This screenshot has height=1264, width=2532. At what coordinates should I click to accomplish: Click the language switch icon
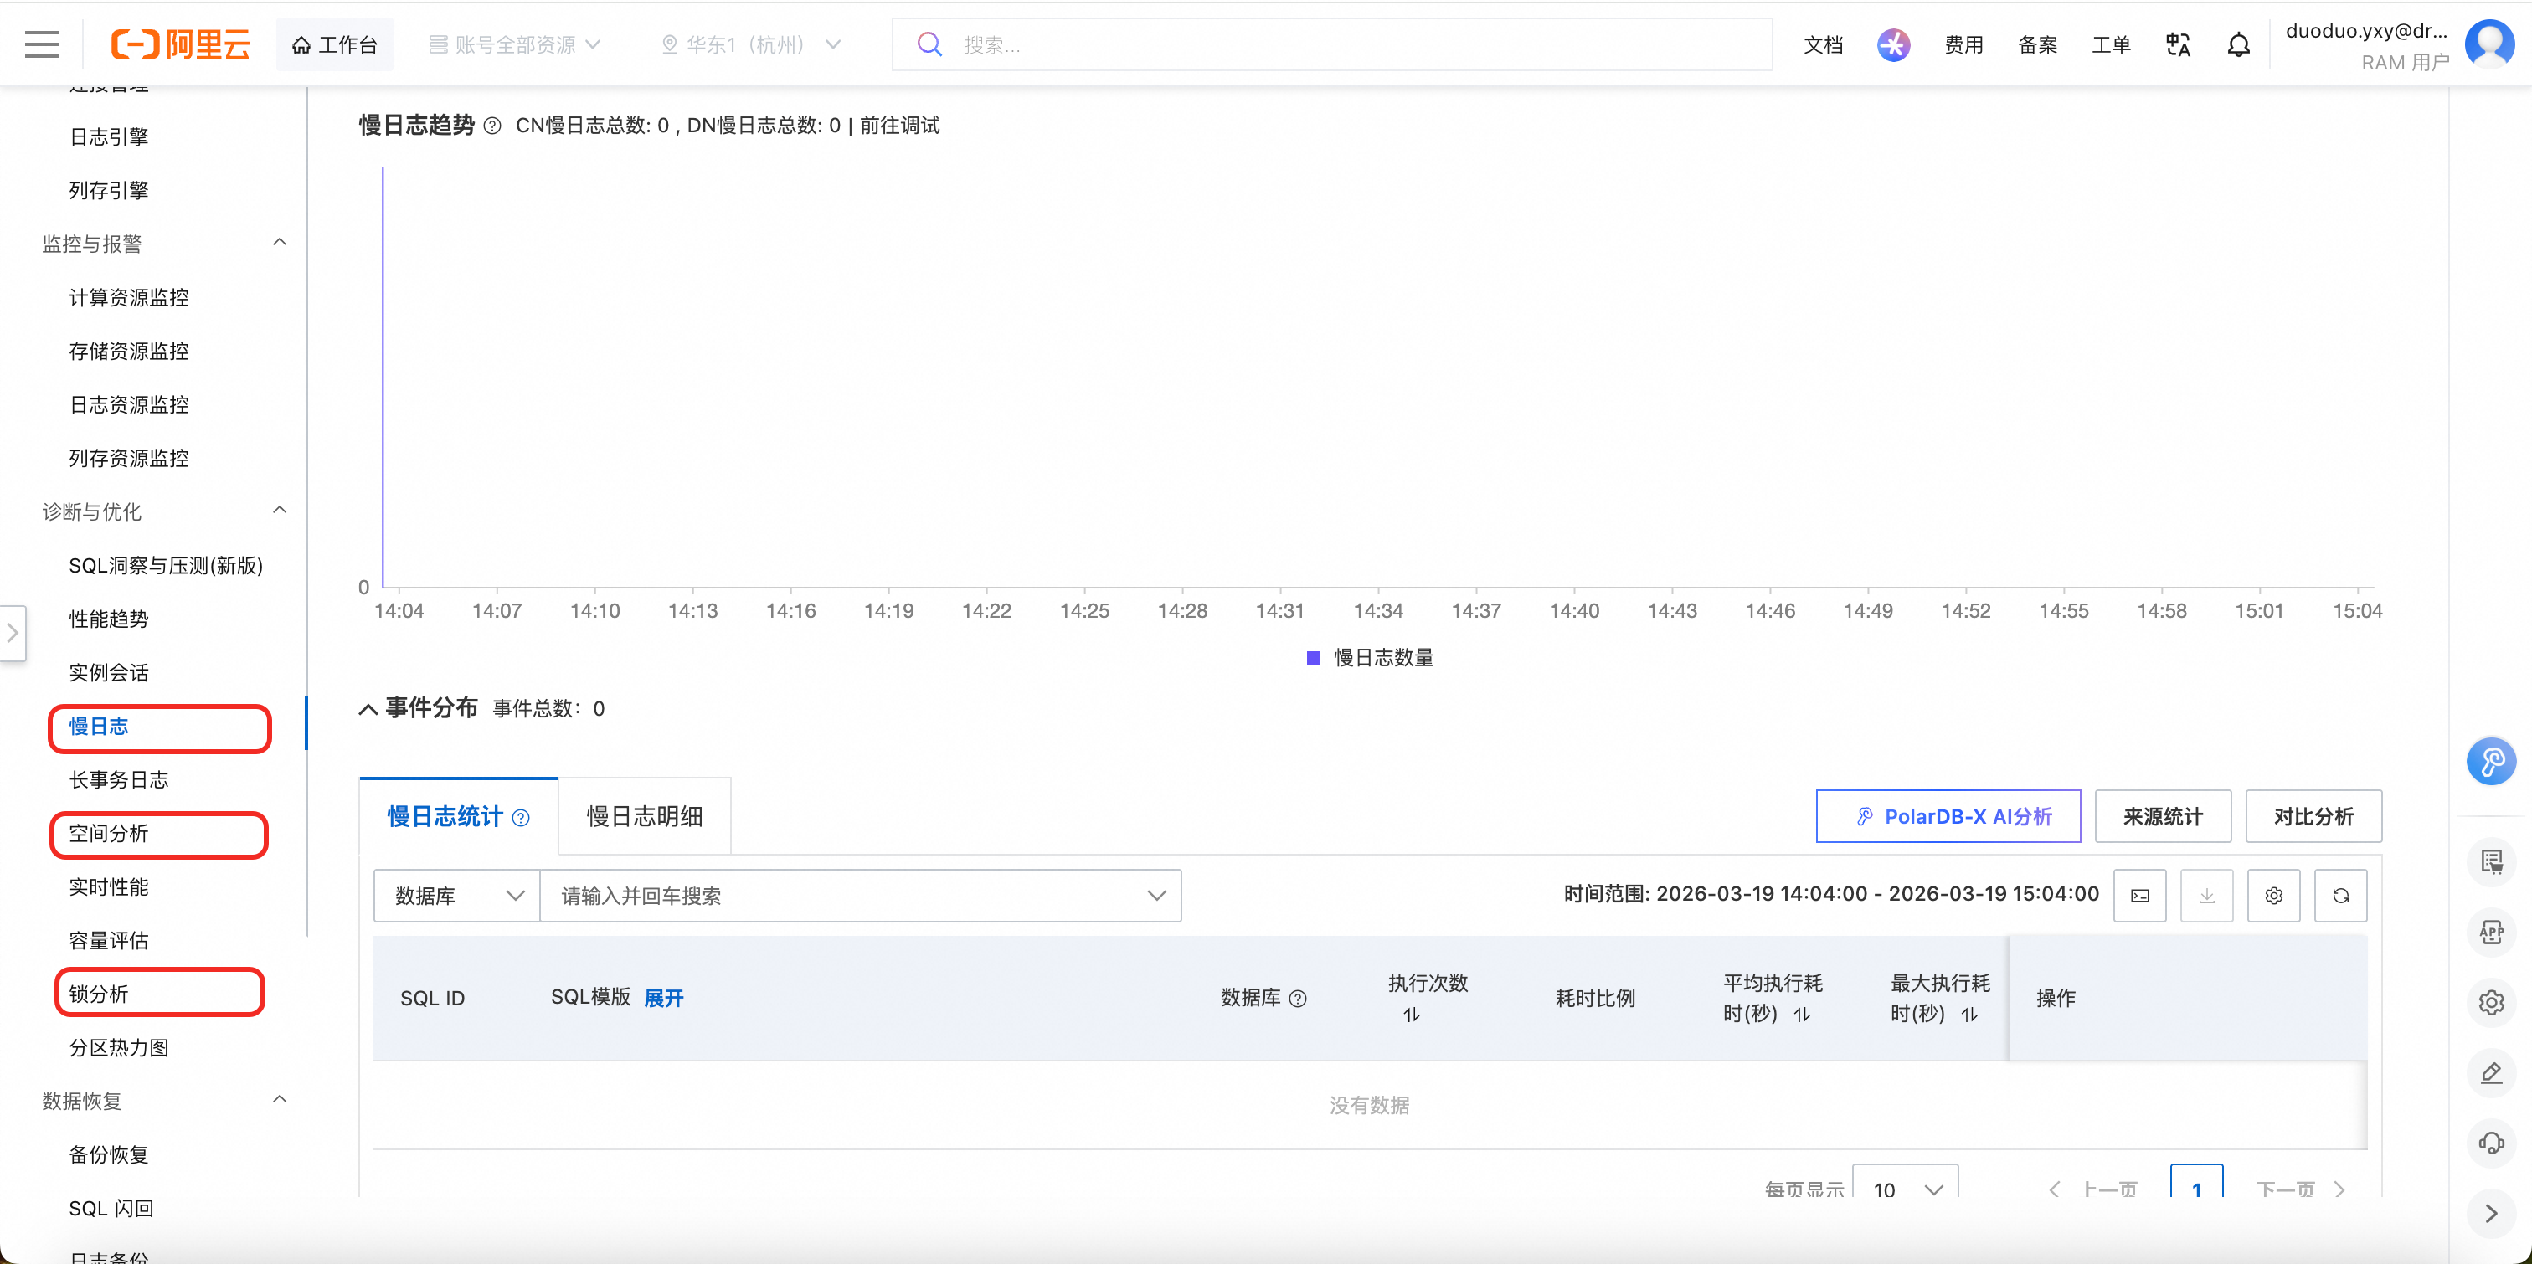click(x=2177, y=44)
